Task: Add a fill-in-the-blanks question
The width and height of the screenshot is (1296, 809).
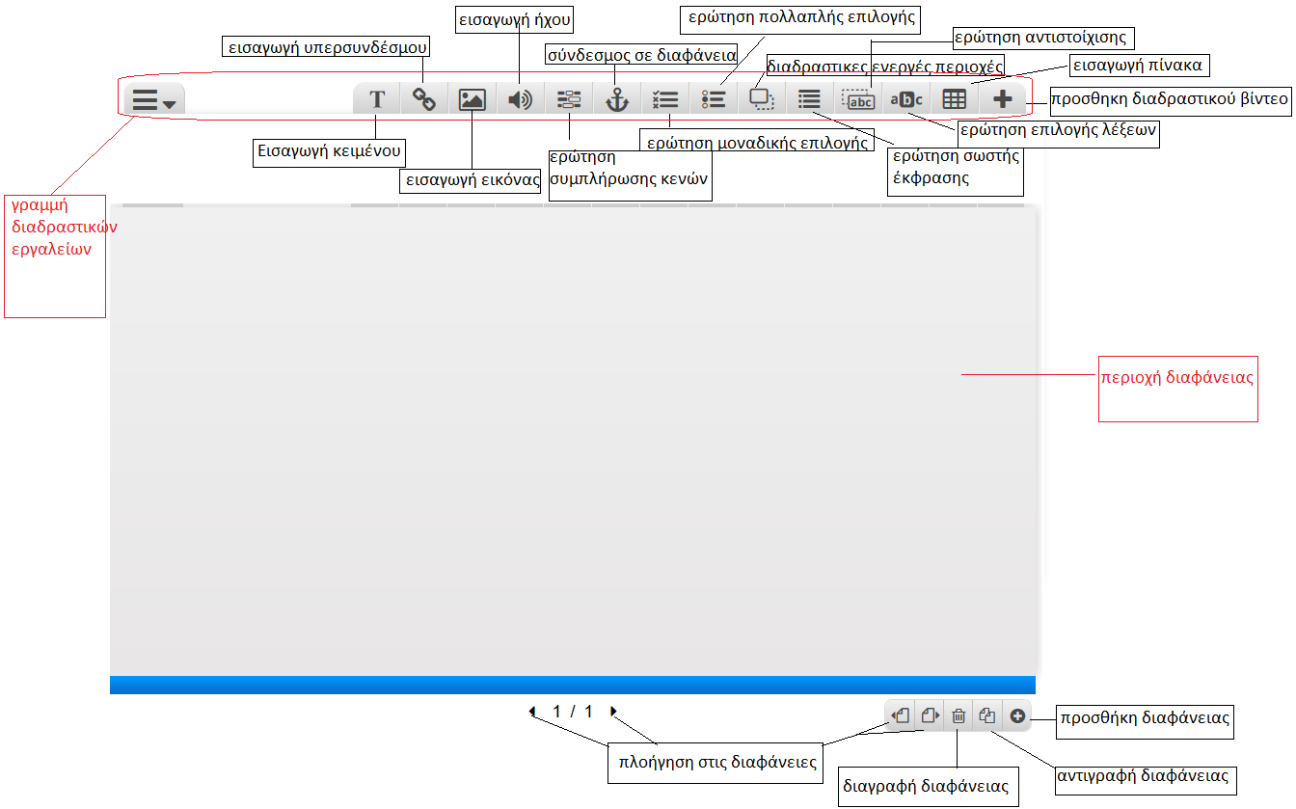Action: point(569,99)
